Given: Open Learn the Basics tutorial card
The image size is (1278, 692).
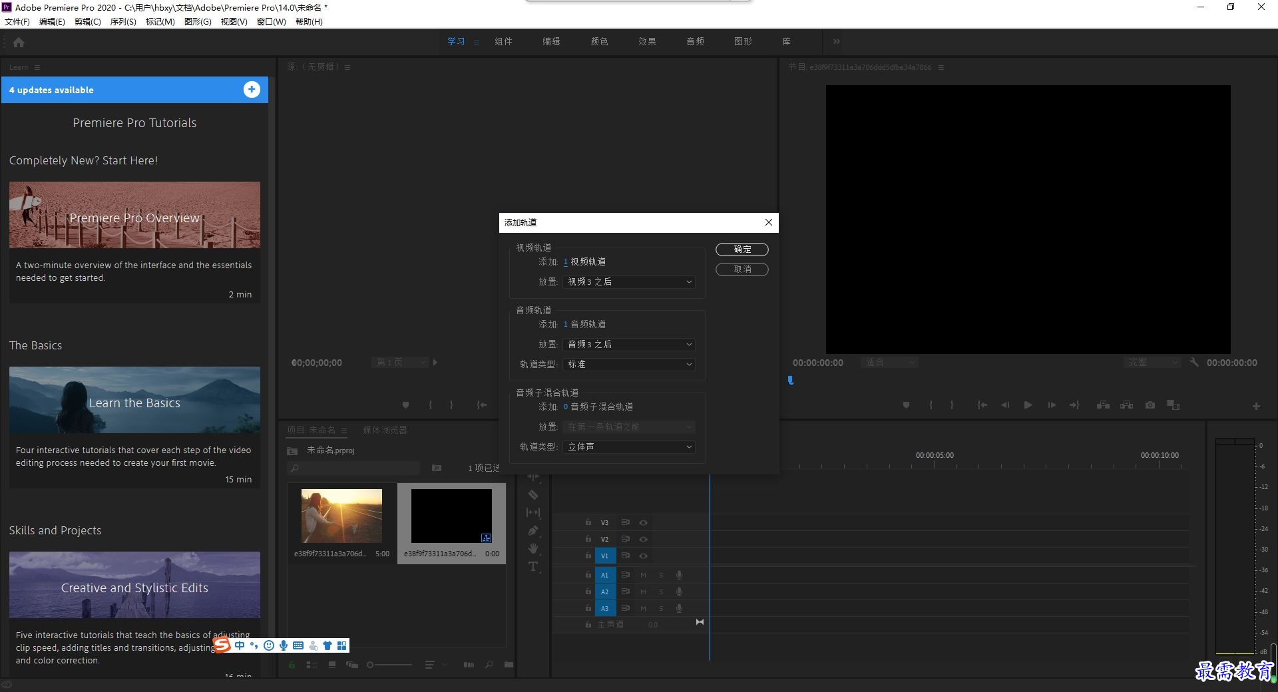Looking at the screenshot, I should pos(134,427).
